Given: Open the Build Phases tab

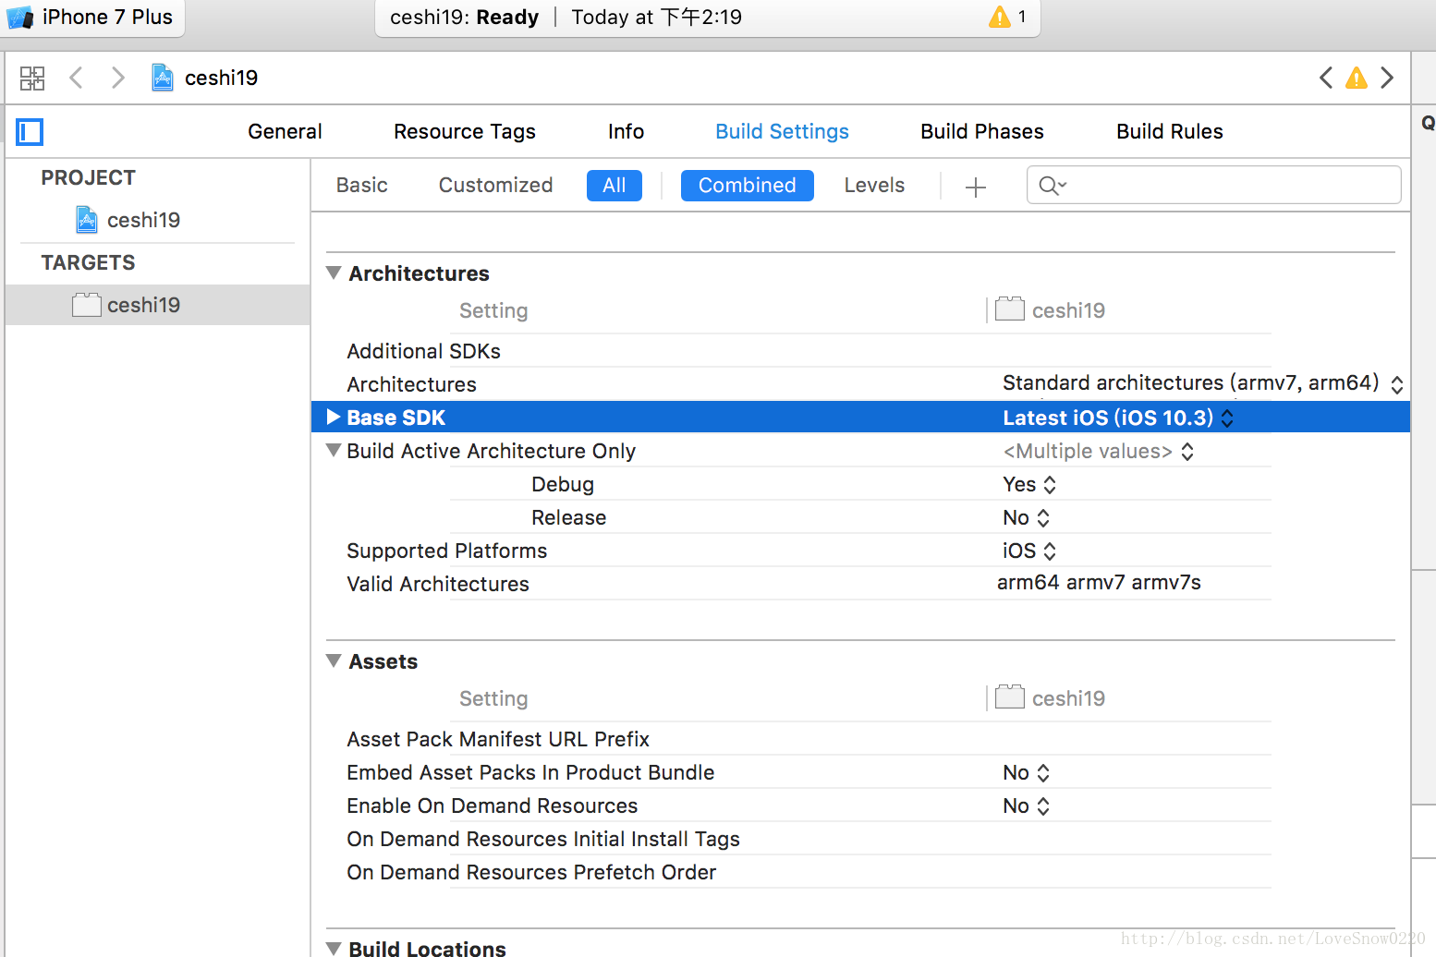Looking at the screenshot, I should pos(982,131).
